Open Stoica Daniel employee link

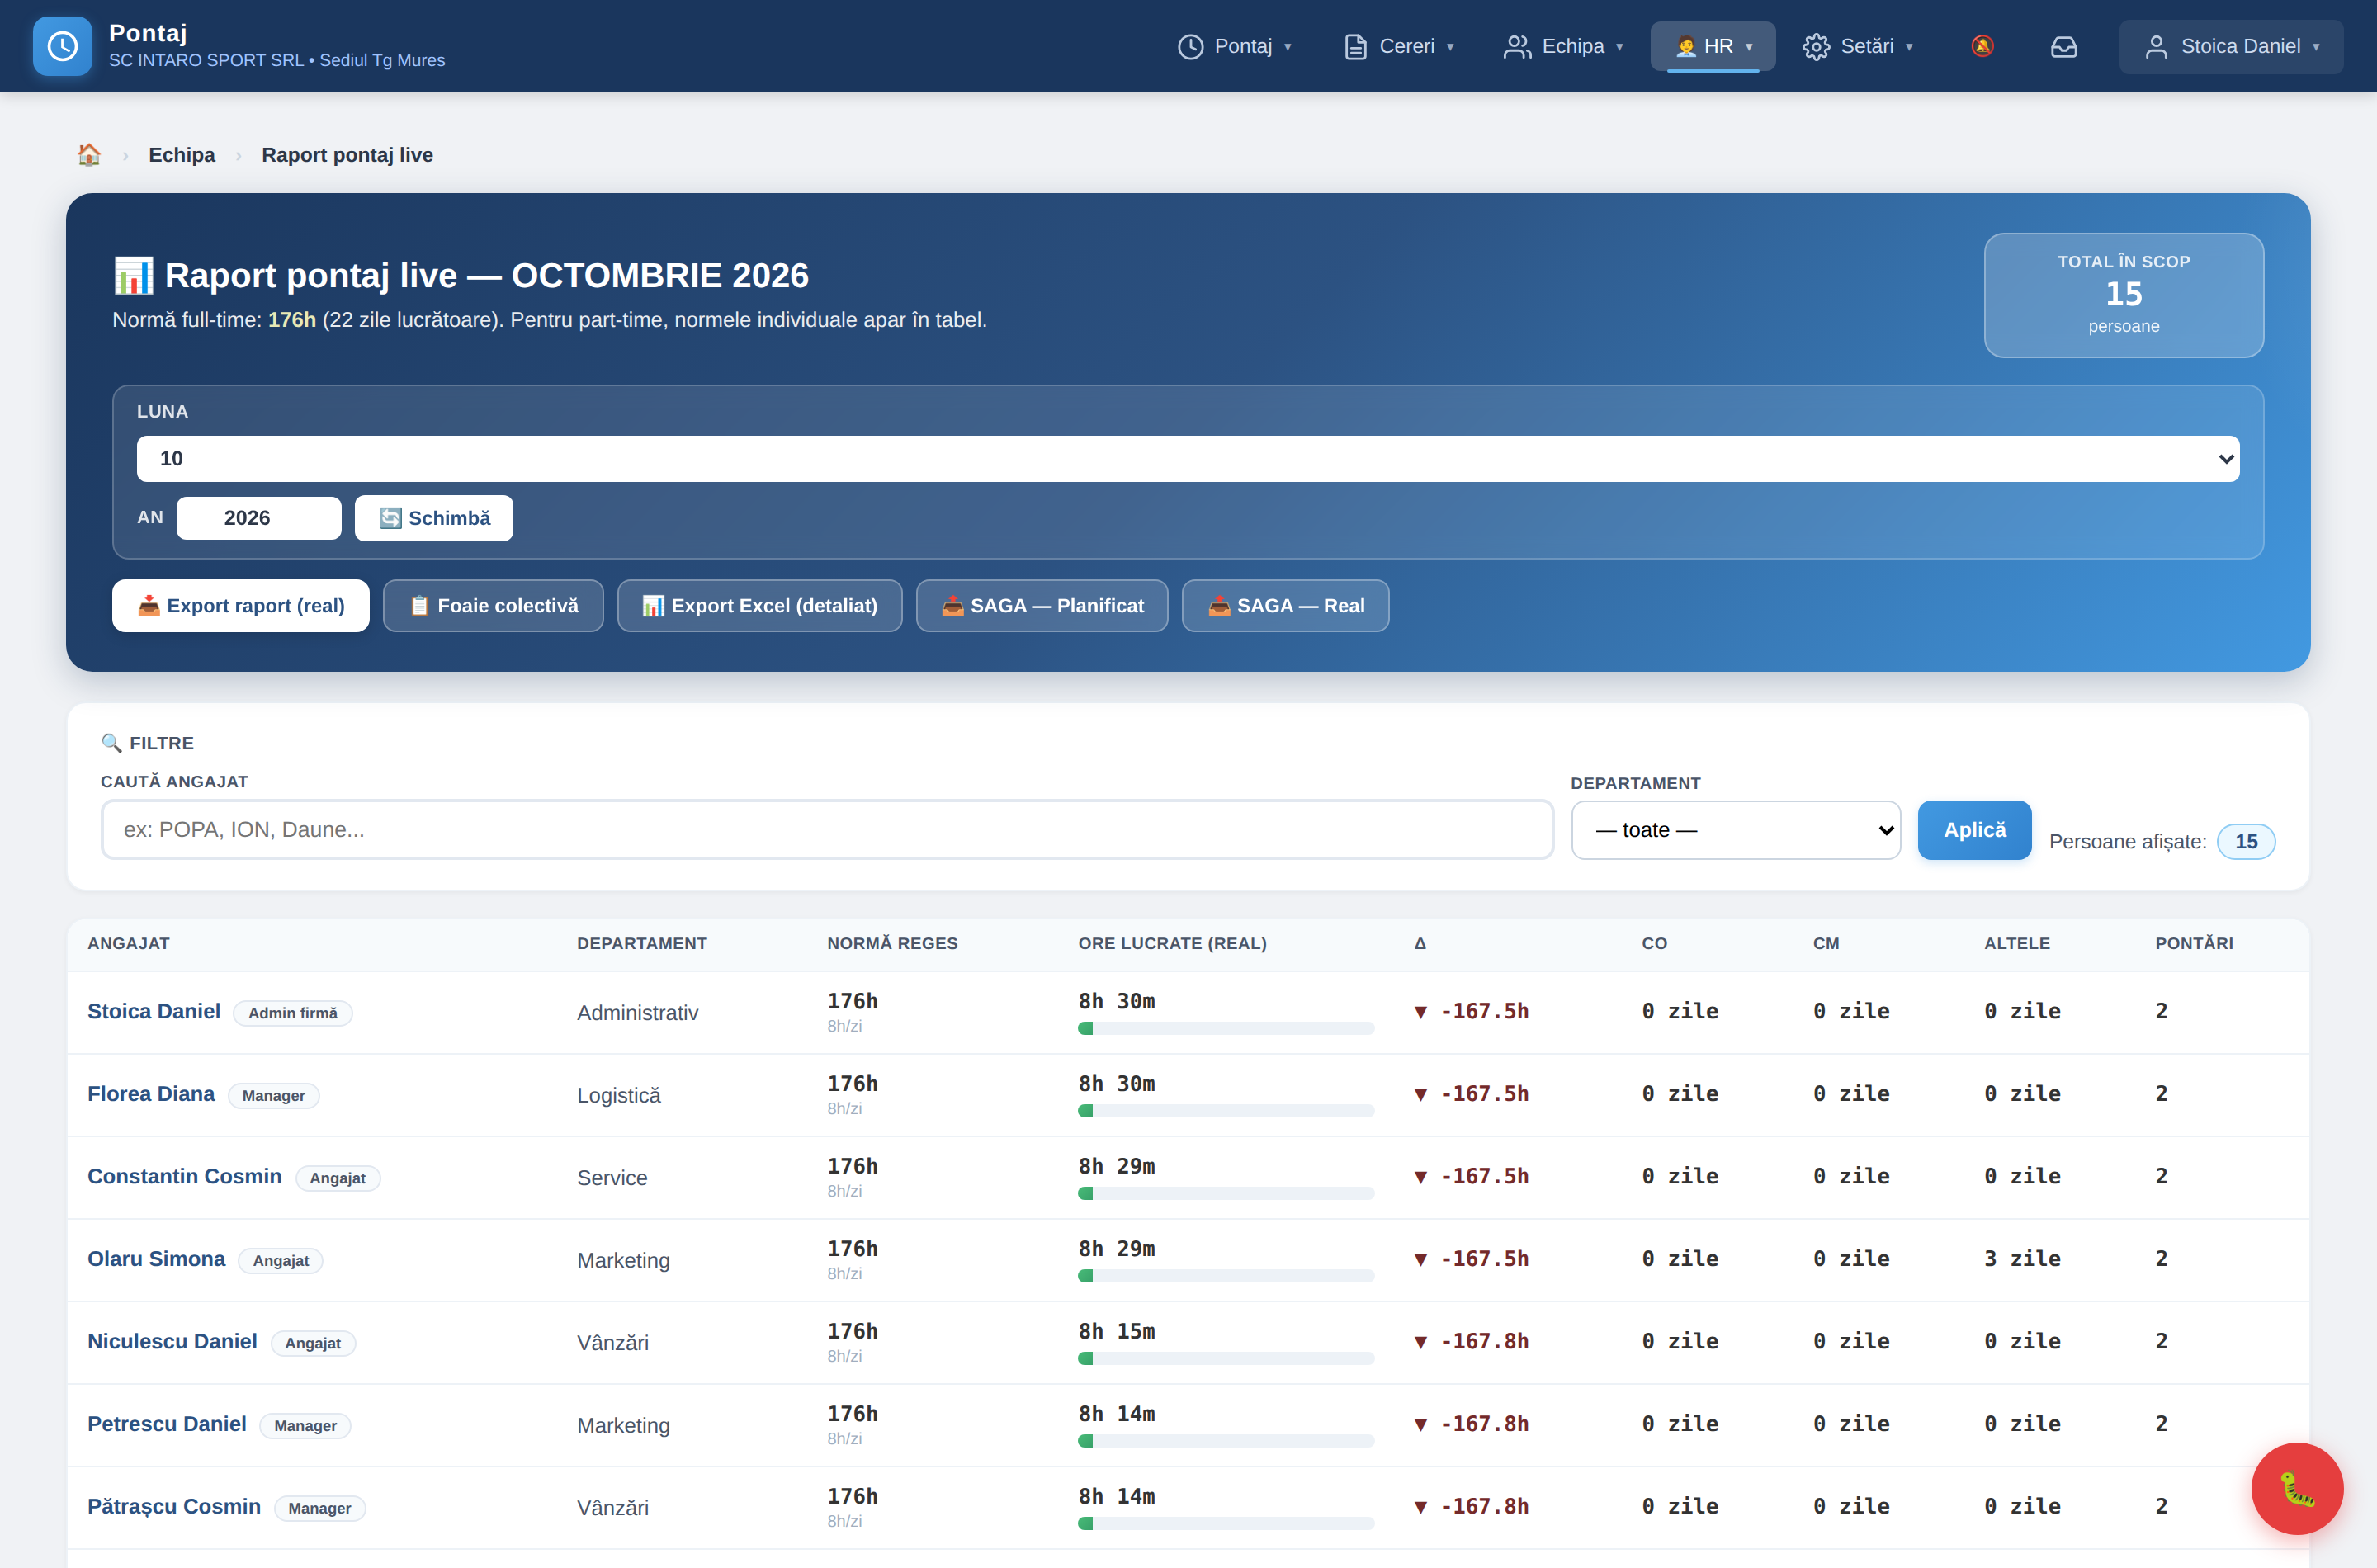point(154,1011)
